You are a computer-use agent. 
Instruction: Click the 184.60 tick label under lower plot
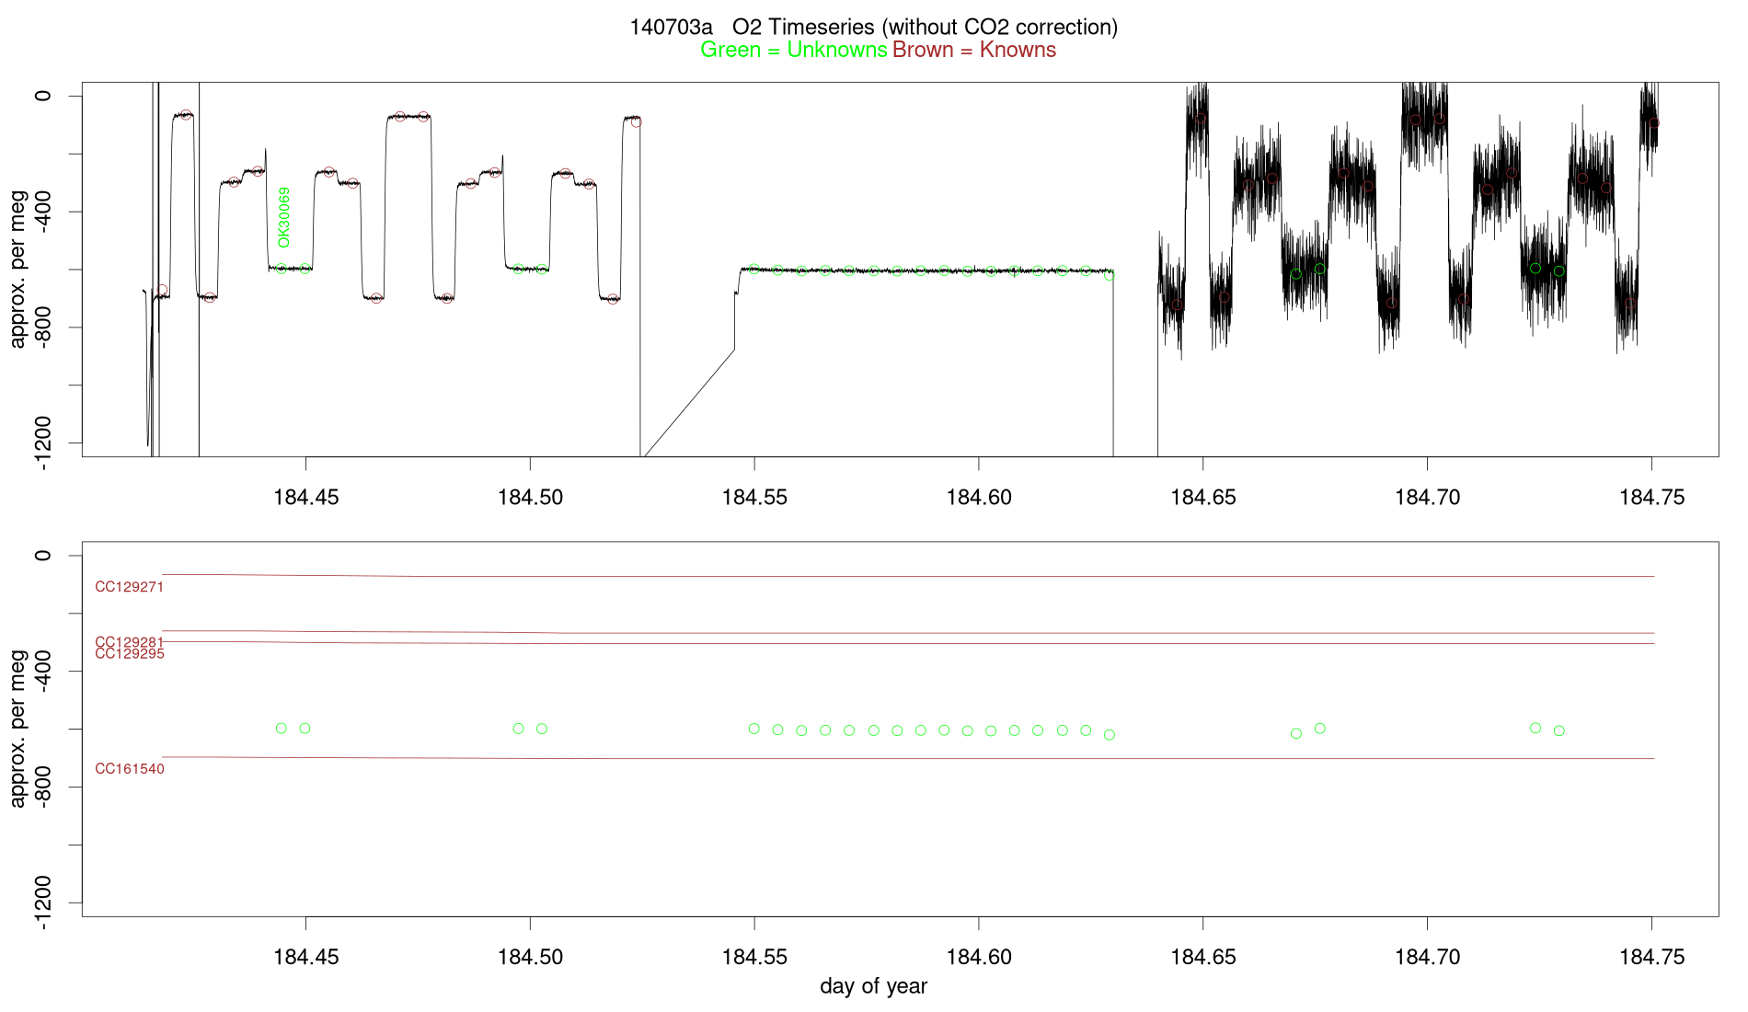pyautogui.click(x=979, y=958)
